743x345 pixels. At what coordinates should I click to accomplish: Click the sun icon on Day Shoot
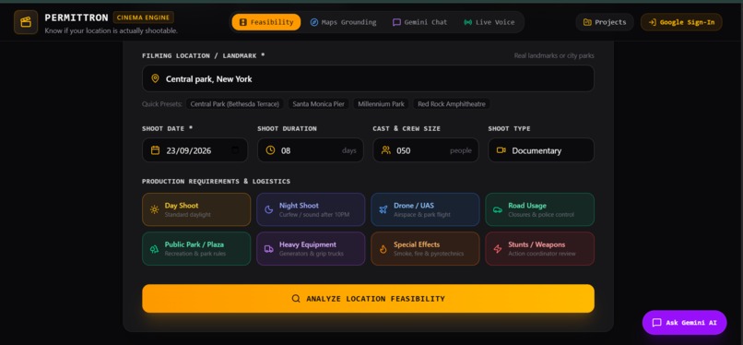coord(155,209)
